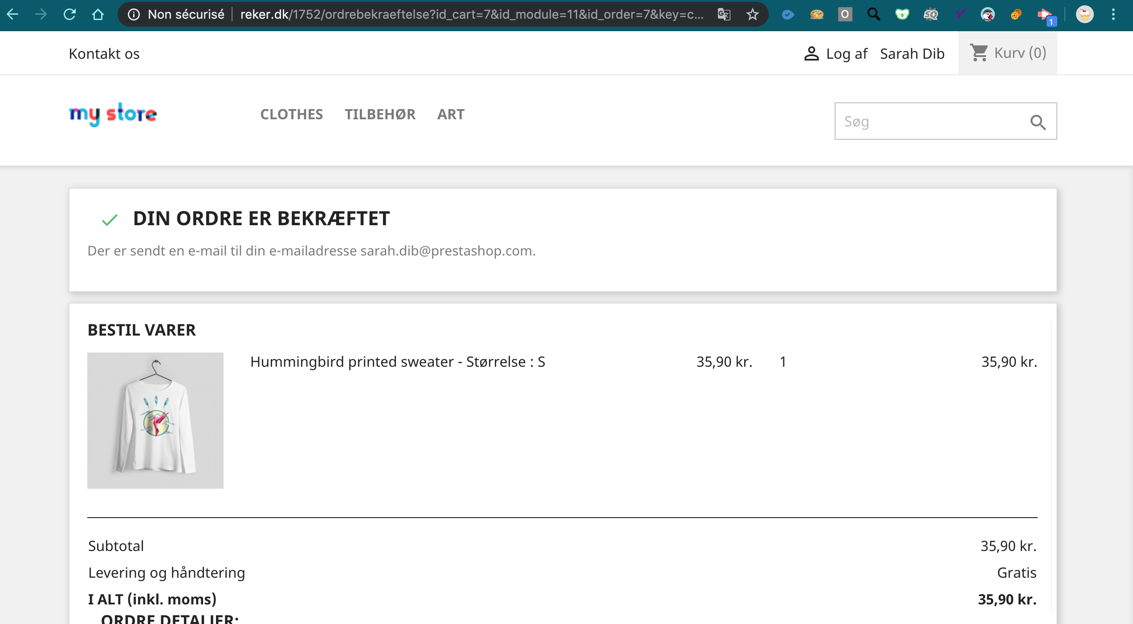This screenshot has width=1133, height=624.
Task: Click the browser home icon
Action: [x=98, y=14]
